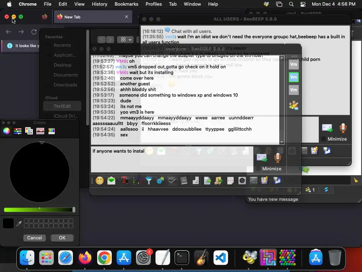Select the first Vm member in everyone chat
362x272 pixels.
click(294, 64)
